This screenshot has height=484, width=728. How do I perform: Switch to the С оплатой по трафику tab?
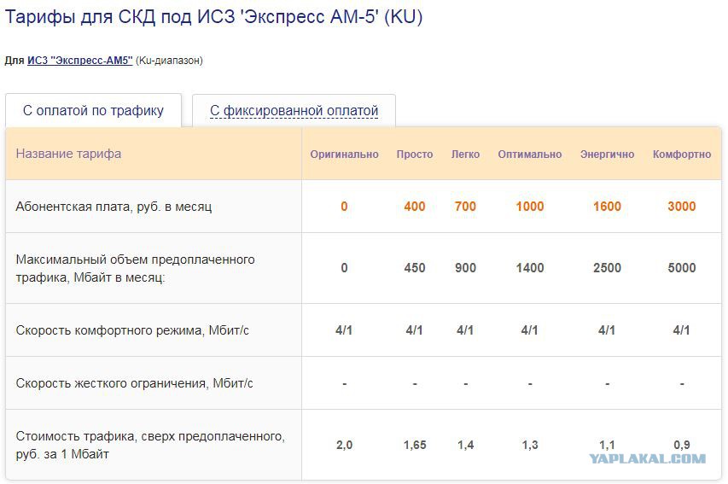pos(93,111)
